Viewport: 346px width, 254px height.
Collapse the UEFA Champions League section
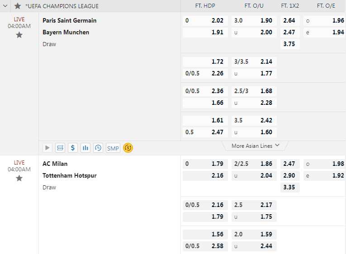[x=5, y=6]
